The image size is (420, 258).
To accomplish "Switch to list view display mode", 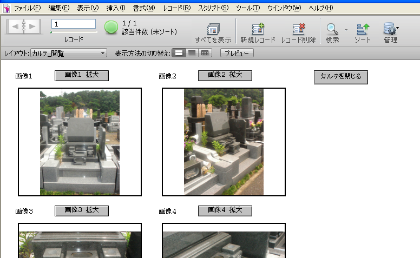I will [x=192, y=53].
